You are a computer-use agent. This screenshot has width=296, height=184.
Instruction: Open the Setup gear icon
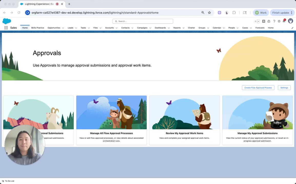[x=279, y=21]
